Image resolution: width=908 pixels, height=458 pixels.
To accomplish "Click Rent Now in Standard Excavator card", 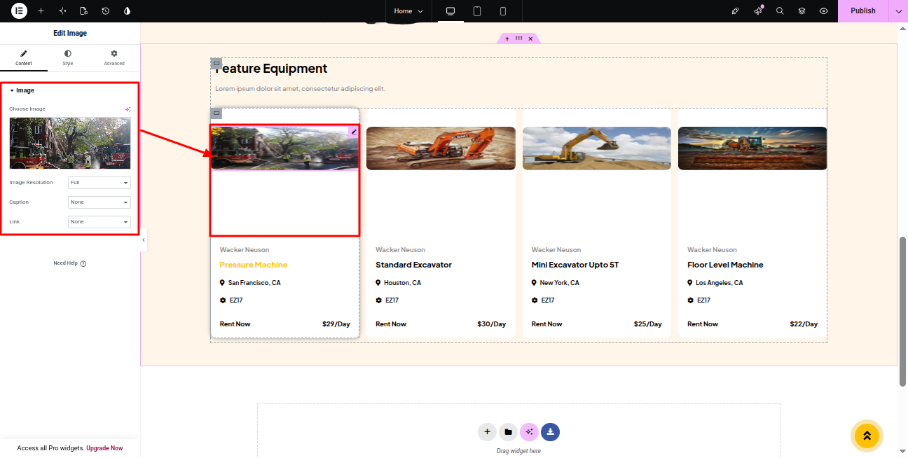I will (391, 324).
